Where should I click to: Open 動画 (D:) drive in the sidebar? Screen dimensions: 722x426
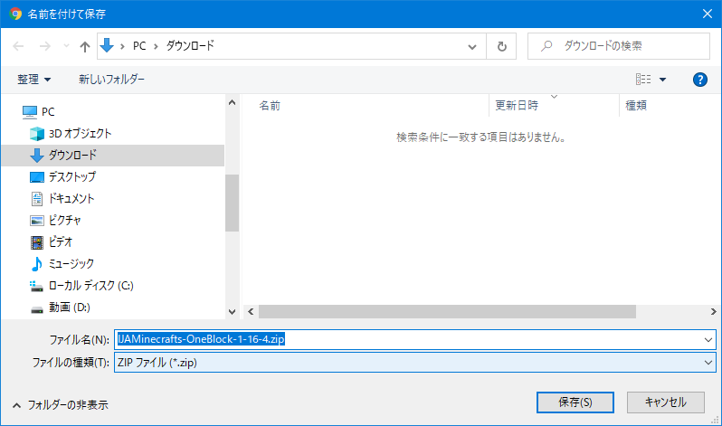pos(70,308)
